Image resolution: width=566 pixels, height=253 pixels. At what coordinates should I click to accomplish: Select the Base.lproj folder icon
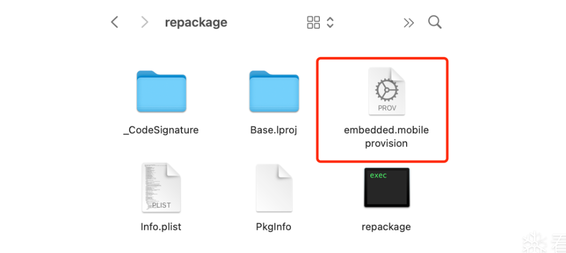[x=274, y=91]
